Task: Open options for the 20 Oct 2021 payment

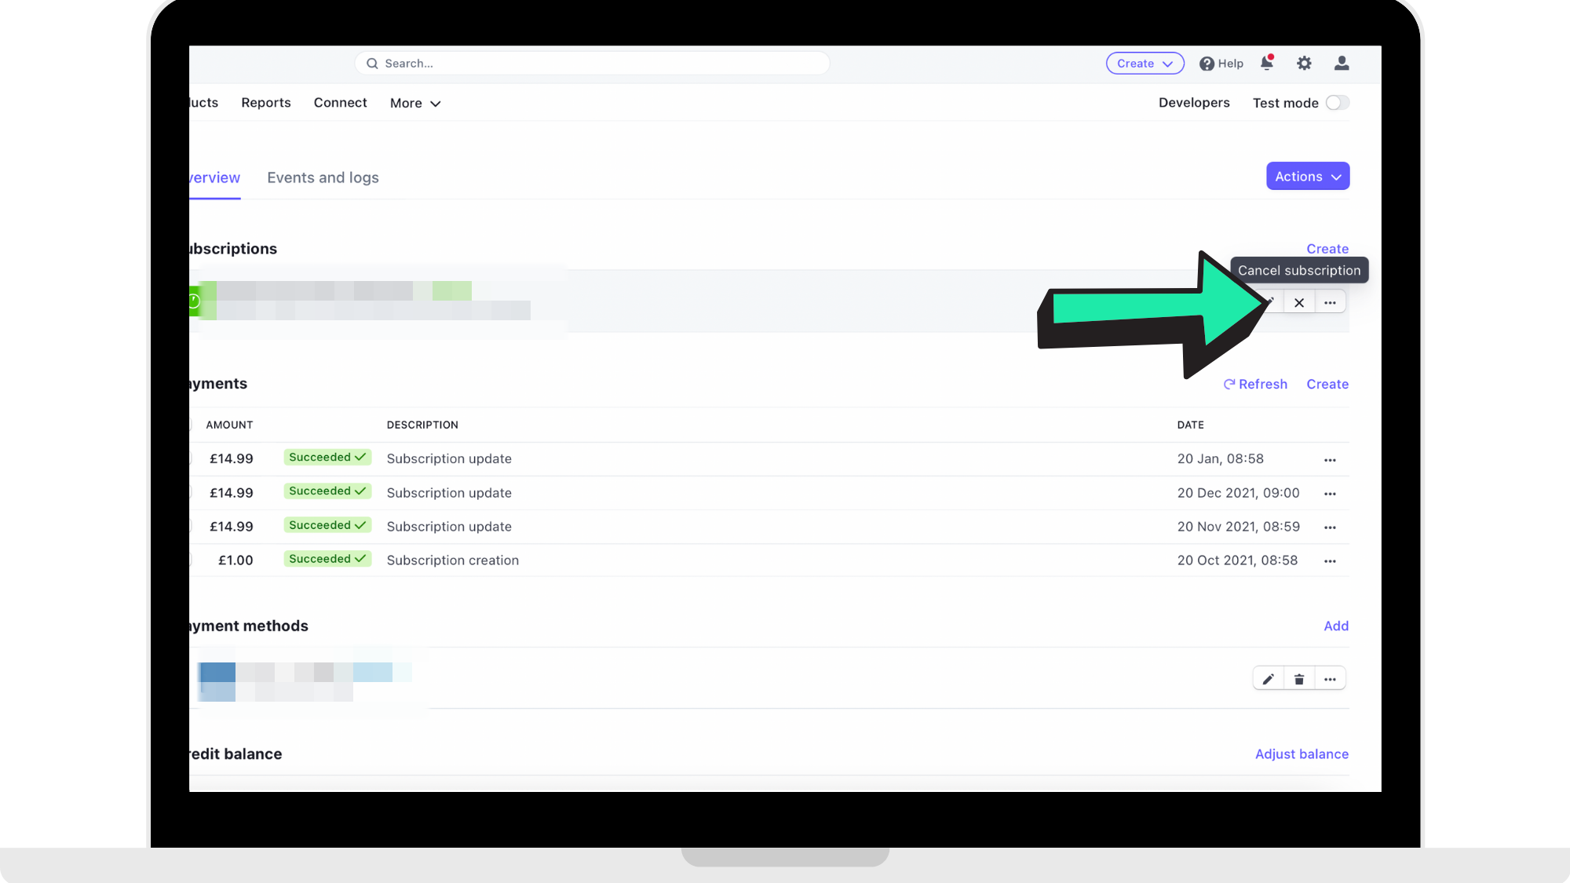Action: coord(1330,561)
